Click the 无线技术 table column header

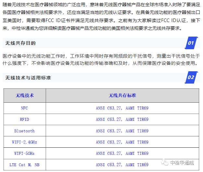[x=25, y=96]
